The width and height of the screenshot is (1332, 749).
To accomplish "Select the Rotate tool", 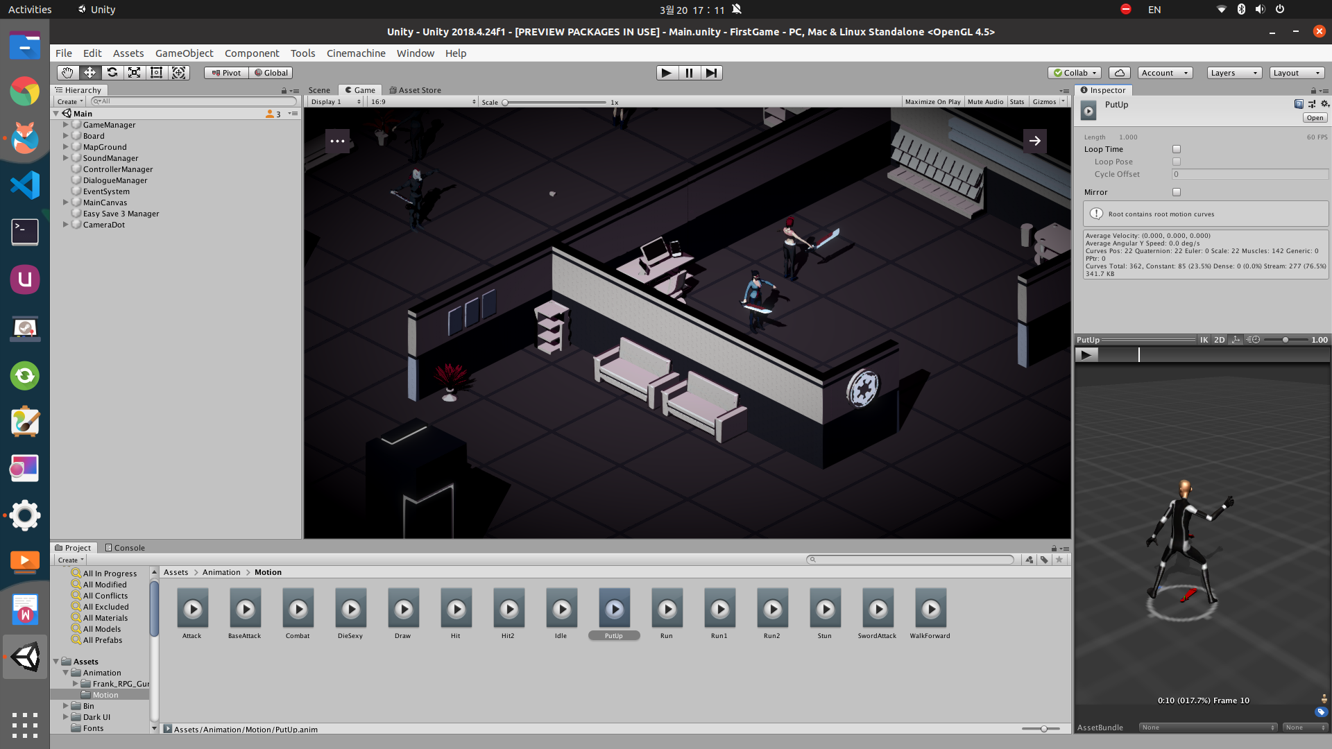I will pyautogui.click(x=112, y=73).
